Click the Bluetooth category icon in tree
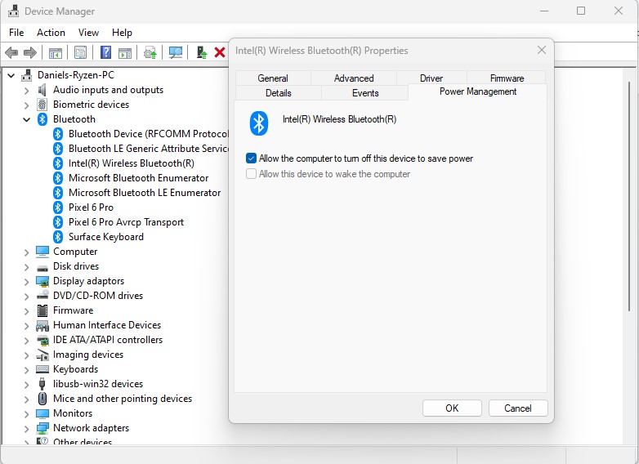639x464 pixels. (42, 119)
